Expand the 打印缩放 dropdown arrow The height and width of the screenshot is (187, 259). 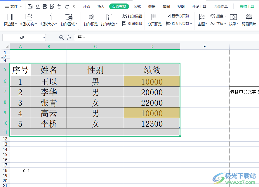tap(117, 24)
